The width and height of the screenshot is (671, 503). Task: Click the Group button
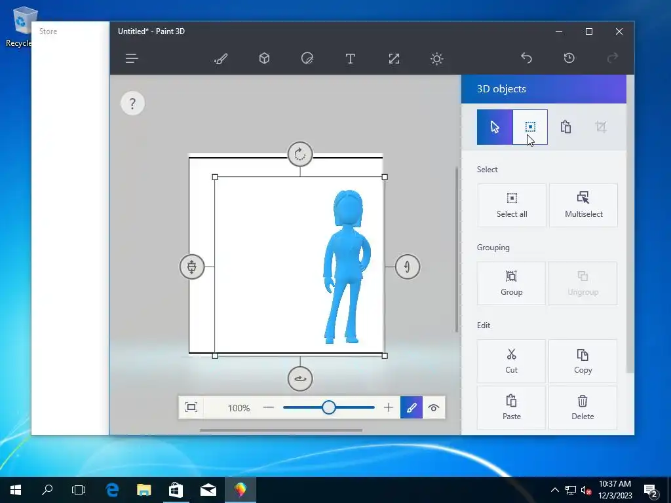511,283
